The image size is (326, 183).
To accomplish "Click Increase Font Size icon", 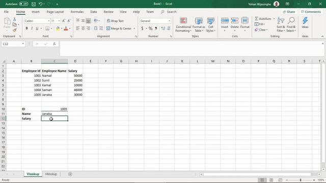I will pos(64,21).
